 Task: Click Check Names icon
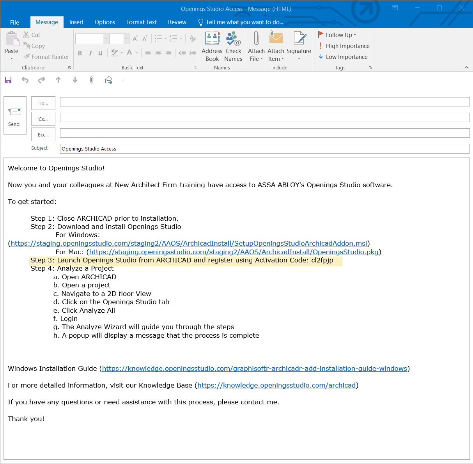point(233,46)
